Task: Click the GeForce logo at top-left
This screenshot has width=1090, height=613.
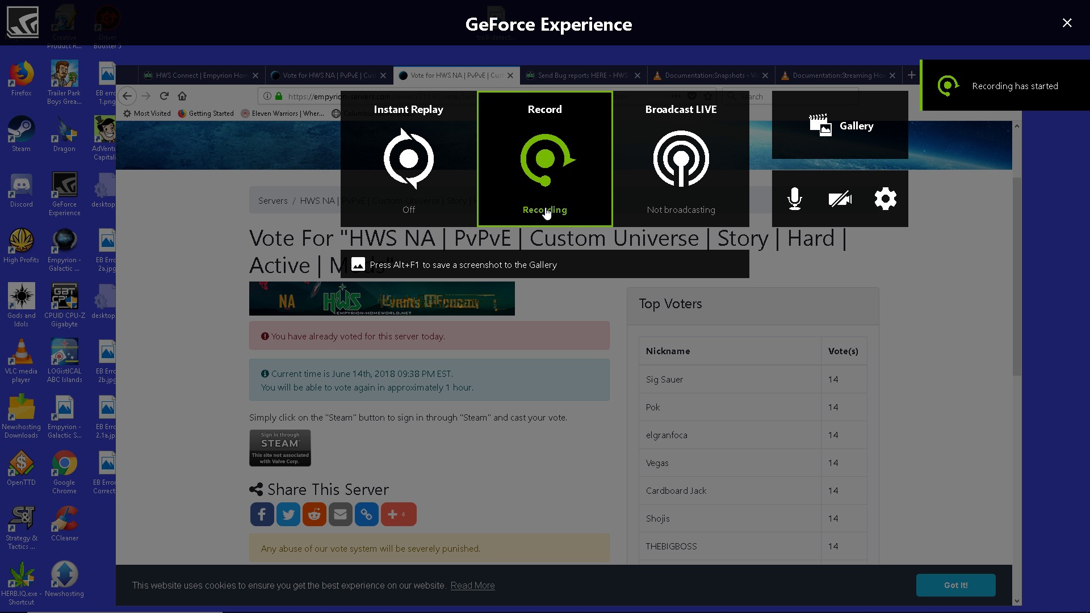Action: (x=22, y=22)
